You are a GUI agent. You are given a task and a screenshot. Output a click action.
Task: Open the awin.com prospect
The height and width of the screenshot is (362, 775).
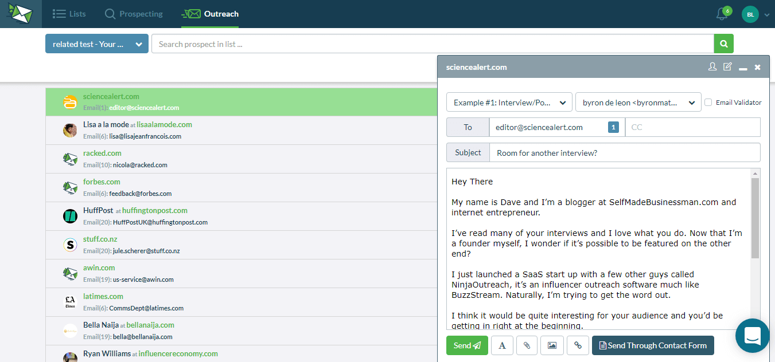click(99, 267)
